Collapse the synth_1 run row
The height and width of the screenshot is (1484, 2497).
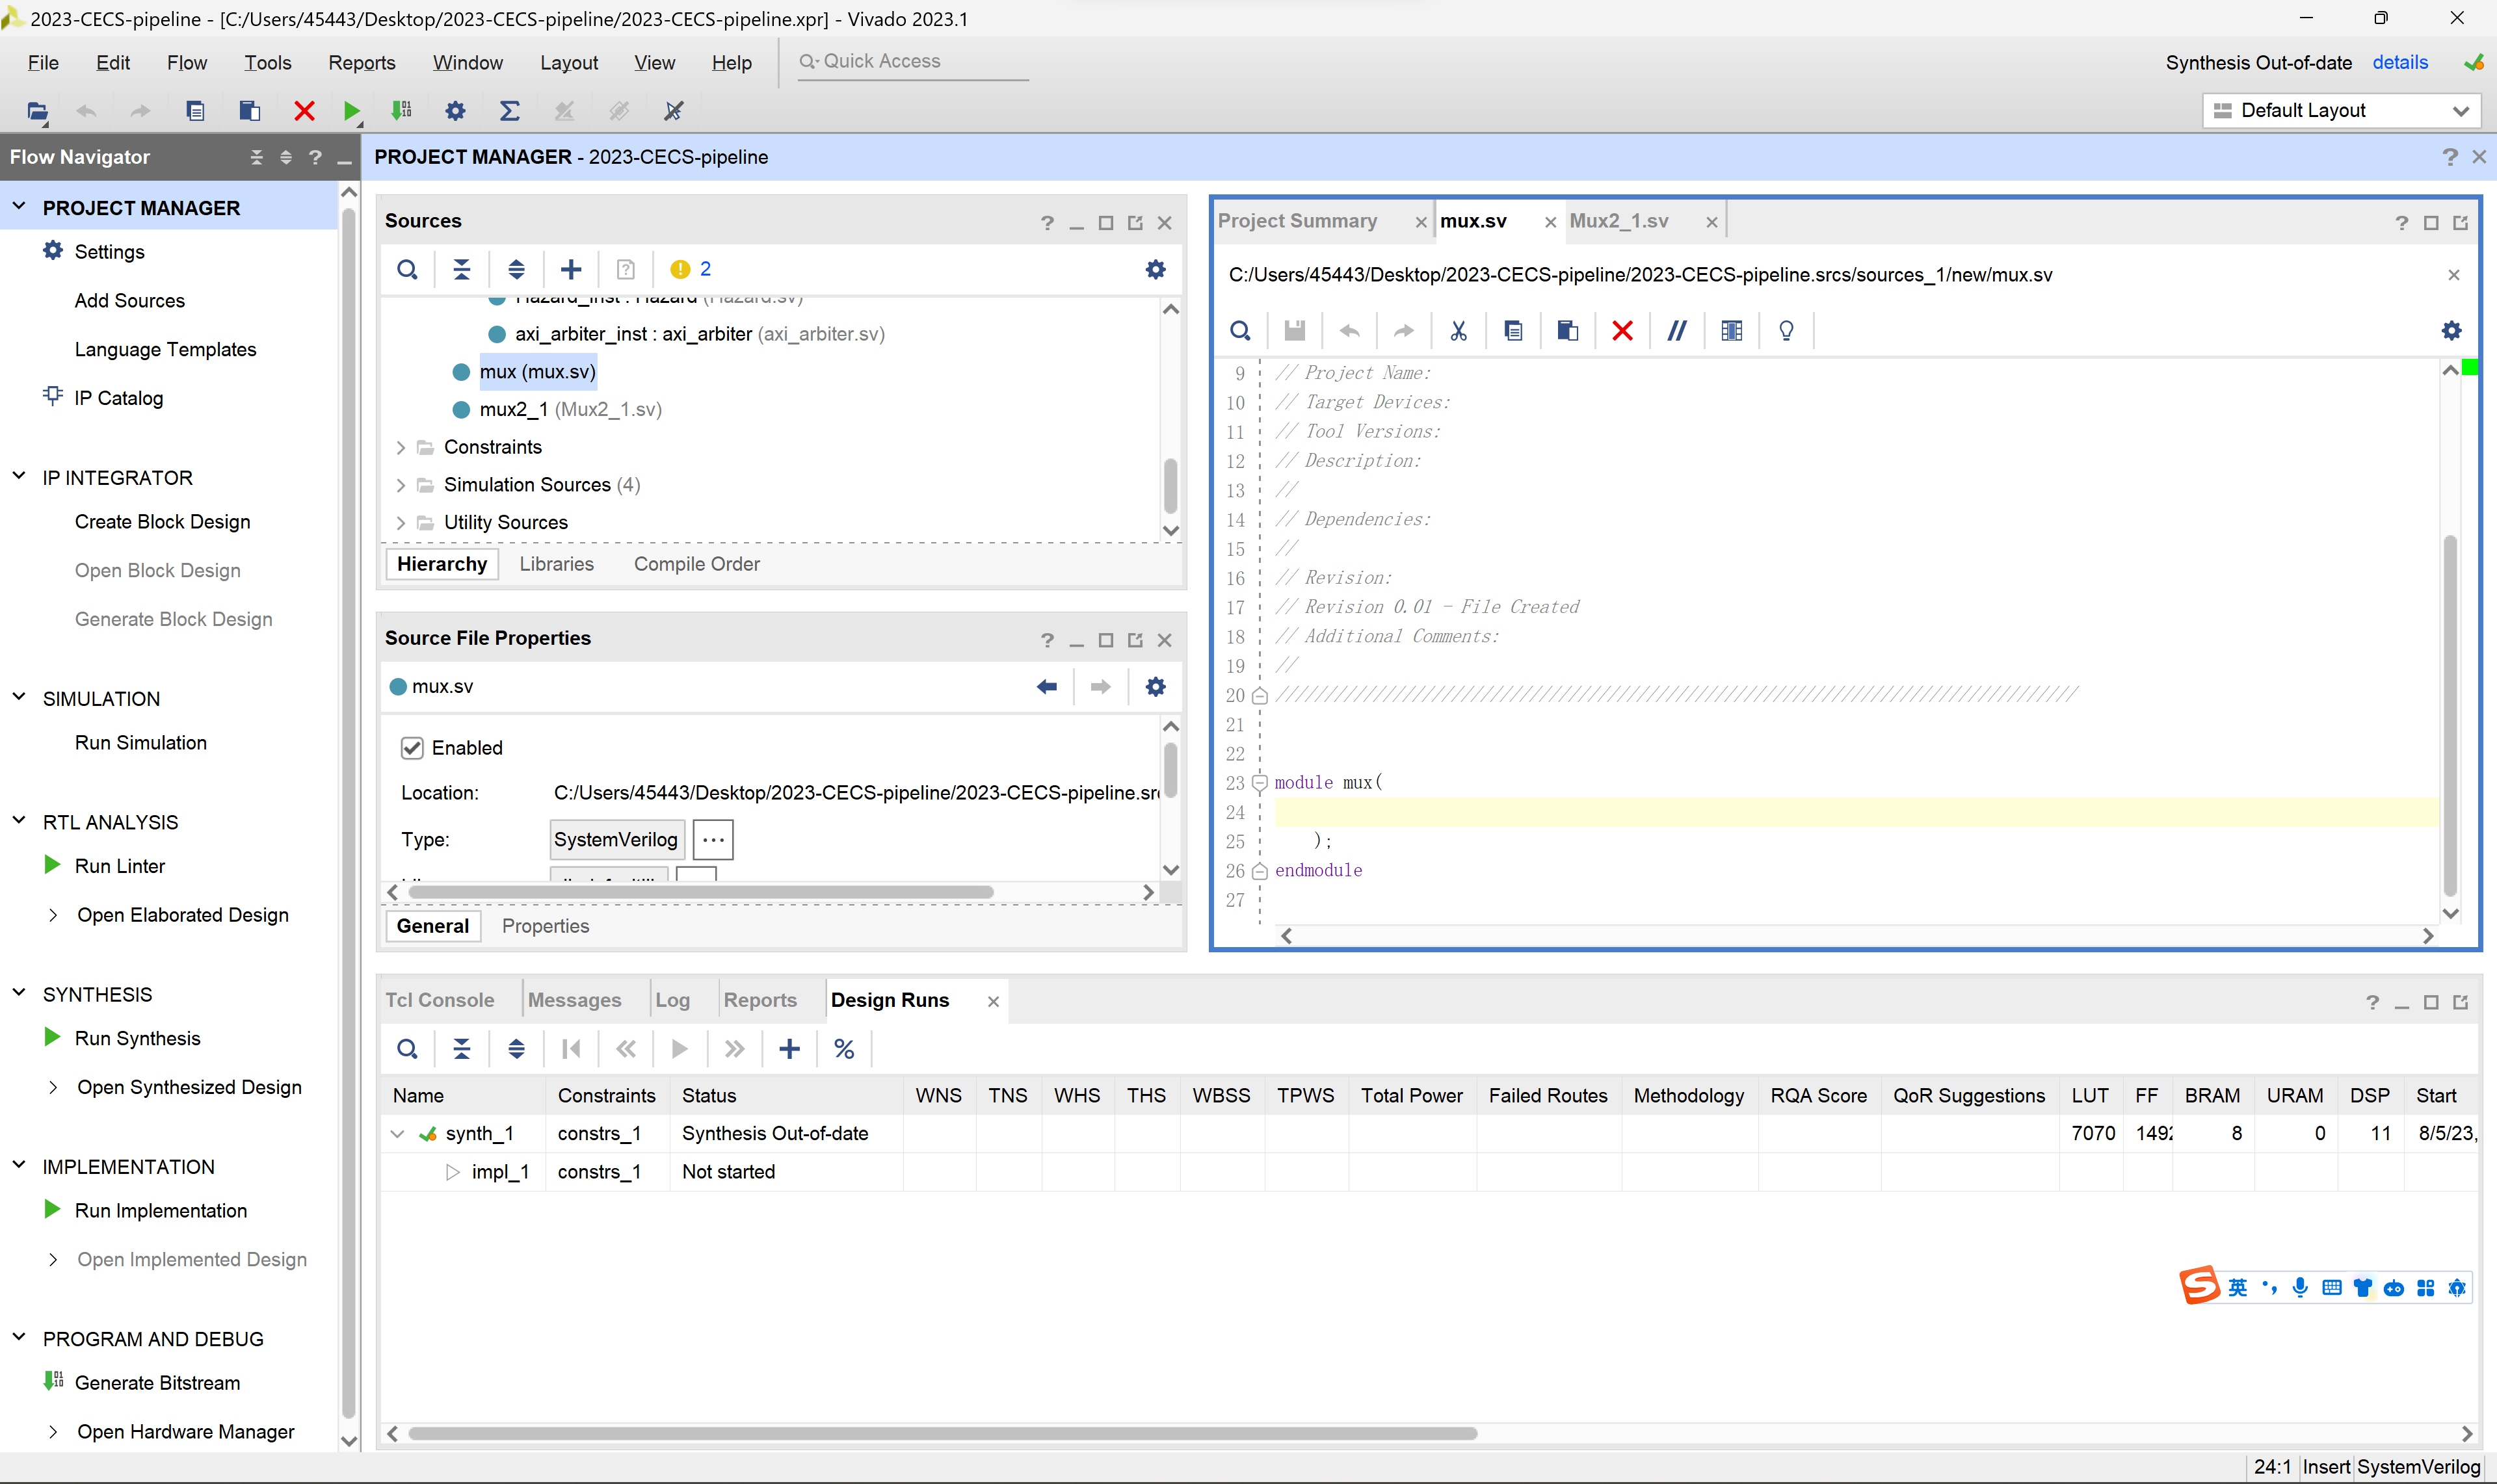tap(397, 1134)
